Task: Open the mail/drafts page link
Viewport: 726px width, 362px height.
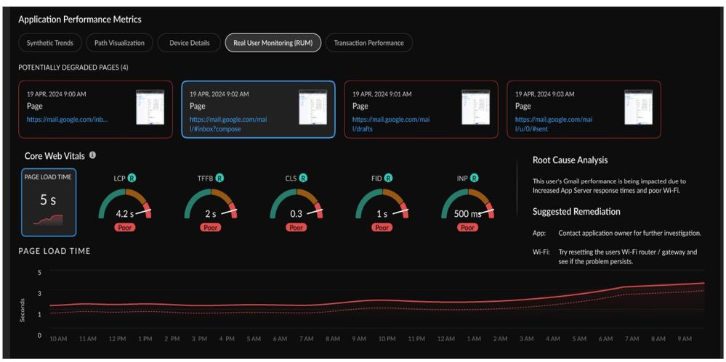Action: [x=391, y=124]
